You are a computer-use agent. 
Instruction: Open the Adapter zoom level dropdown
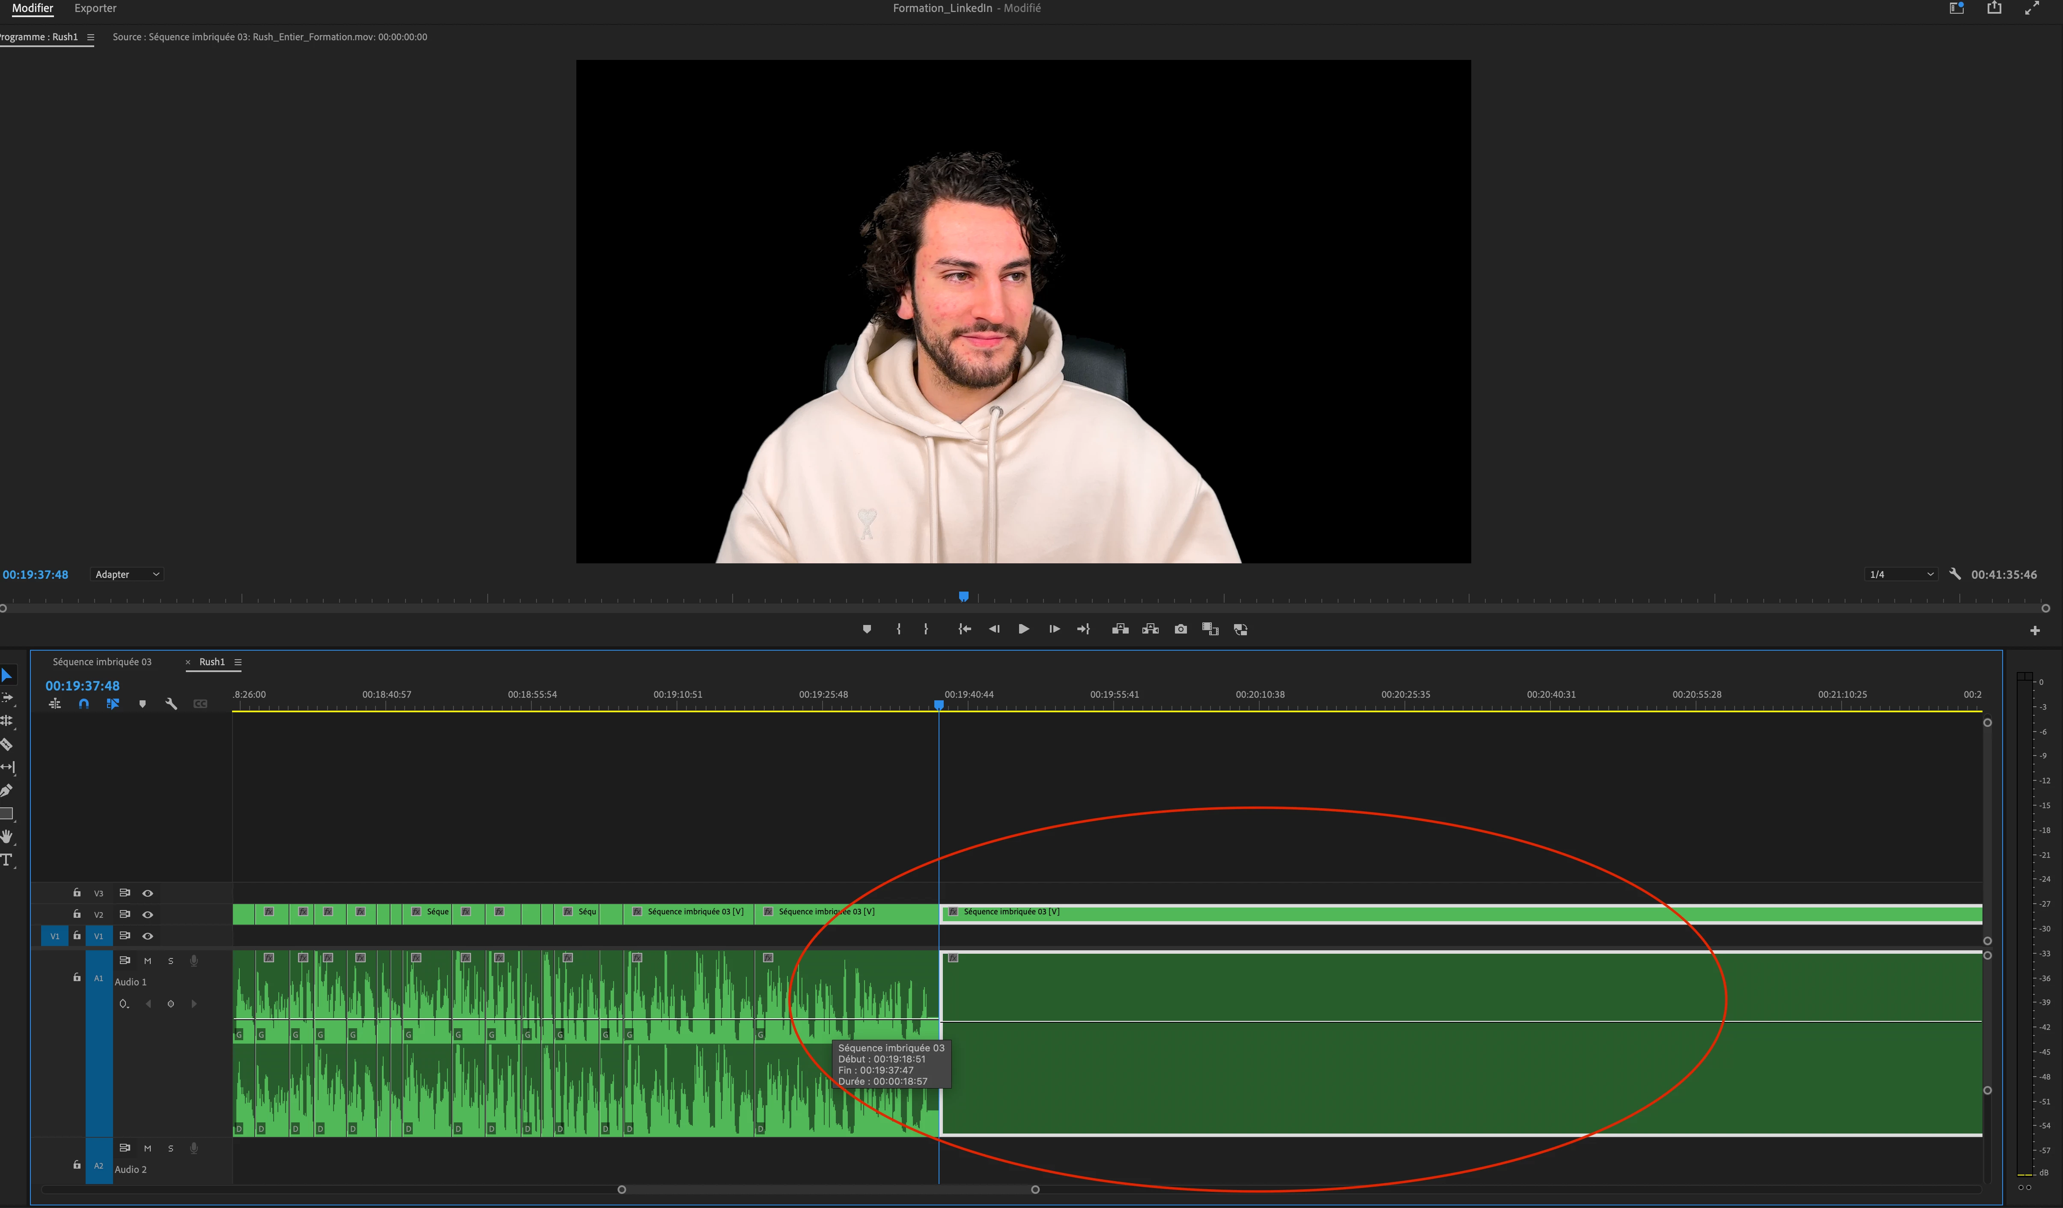point(127,574)
